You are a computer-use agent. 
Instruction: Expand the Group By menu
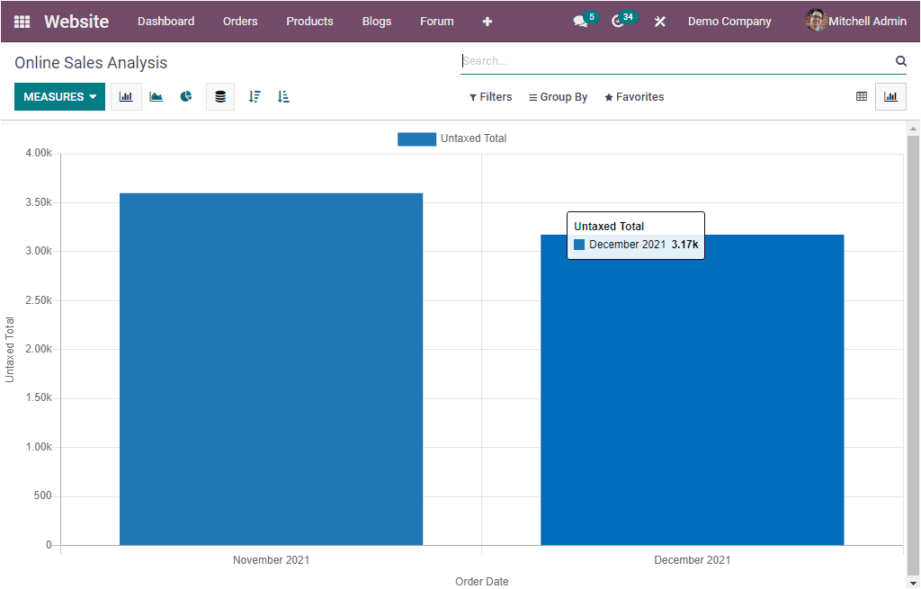coord(558,96)
